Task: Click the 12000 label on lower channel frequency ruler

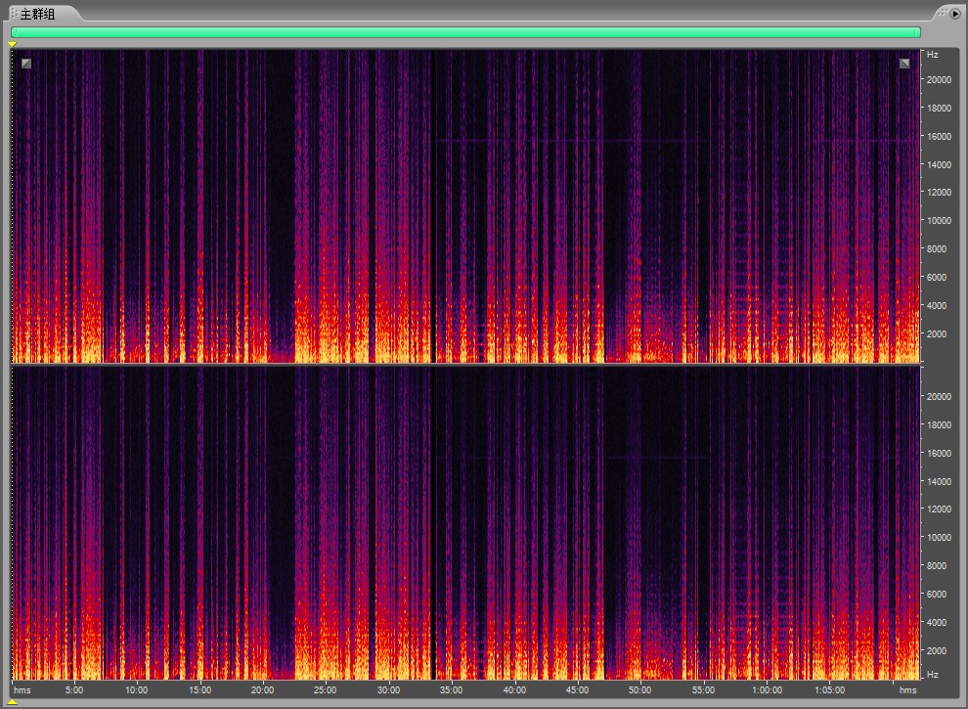Action: pyautogui.click(x=939, y=509)
